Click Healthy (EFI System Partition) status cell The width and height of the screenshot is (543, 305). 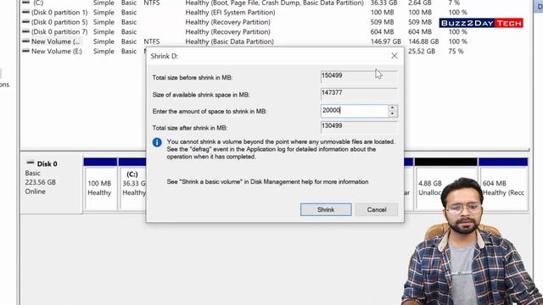(x=230, y=13)
